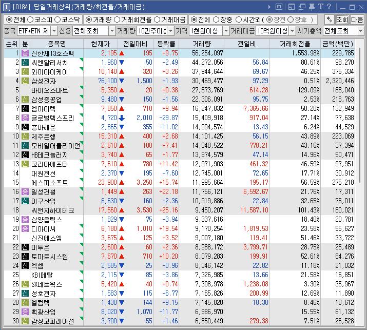Click the duplicate window icon in title bar
This screenshot has height=330, width=367.
click(302, 7)
